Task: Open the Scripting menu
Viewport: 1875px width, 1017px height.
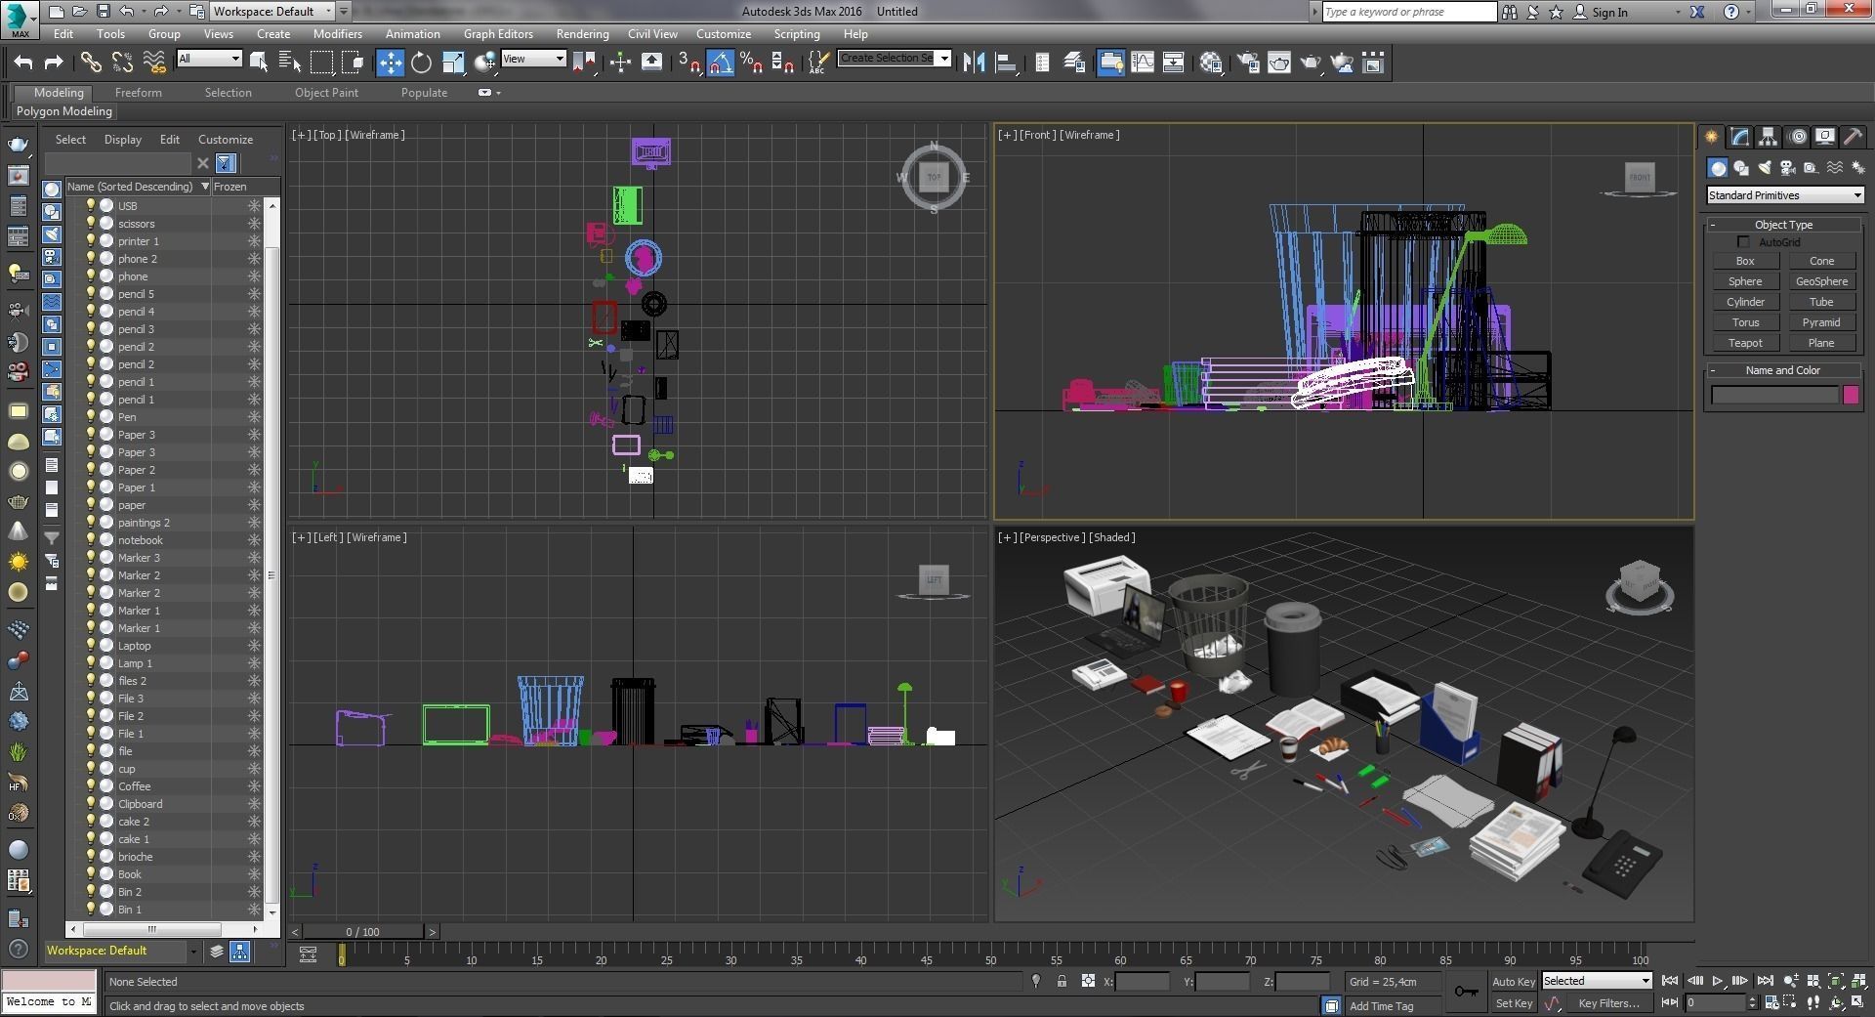Action: tap(797, 33)
